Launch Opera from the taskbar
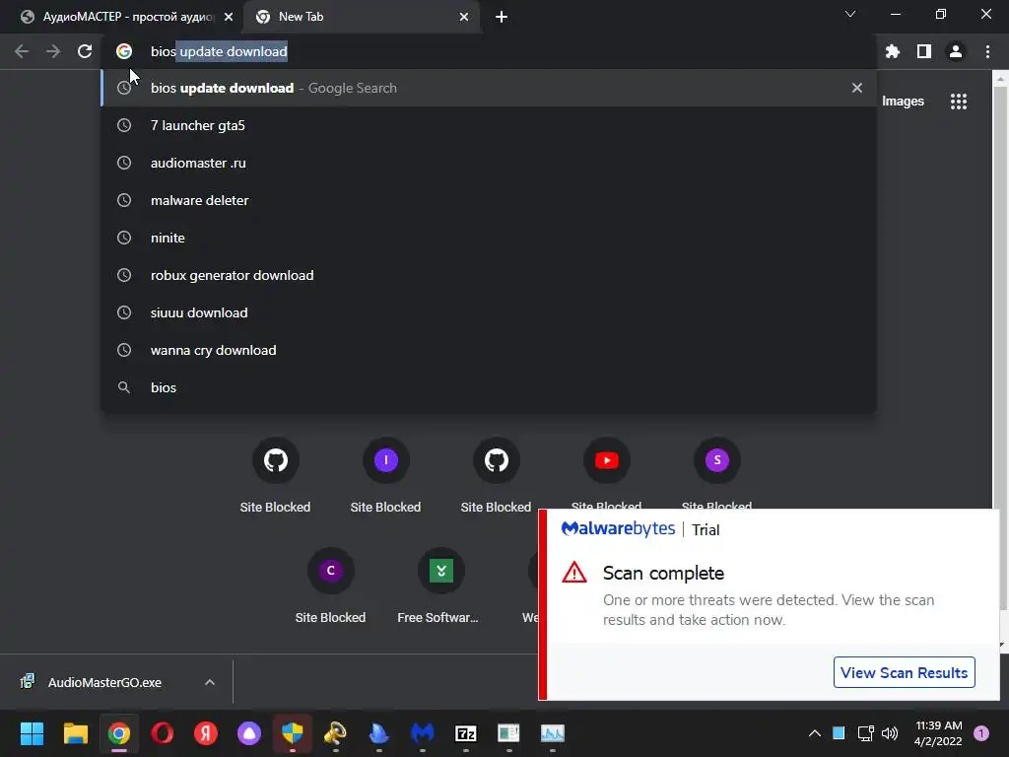This screenshot has height=757, width=1009. [163, 733]
